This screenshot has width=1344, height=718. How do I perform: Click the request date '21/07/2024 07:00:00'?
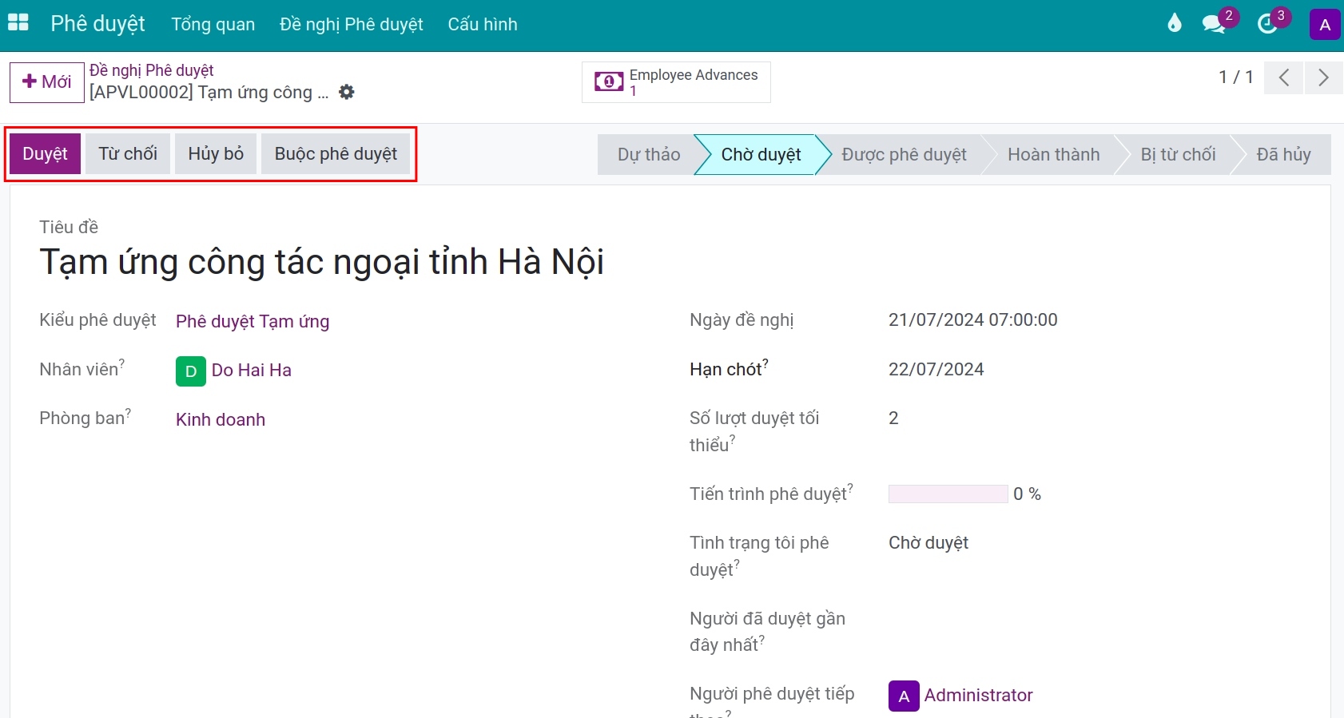pyautogui.click(x=973, y=320)
